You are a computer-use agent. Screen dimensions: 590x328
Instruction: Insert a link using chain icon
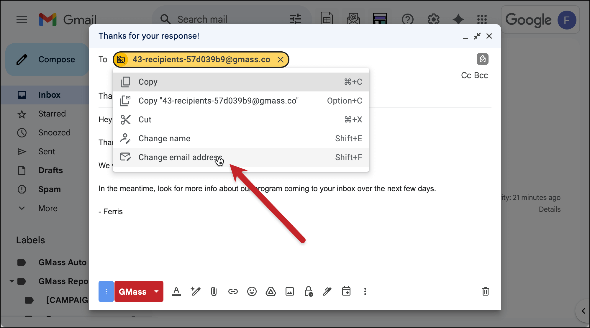tap(233, 292)
